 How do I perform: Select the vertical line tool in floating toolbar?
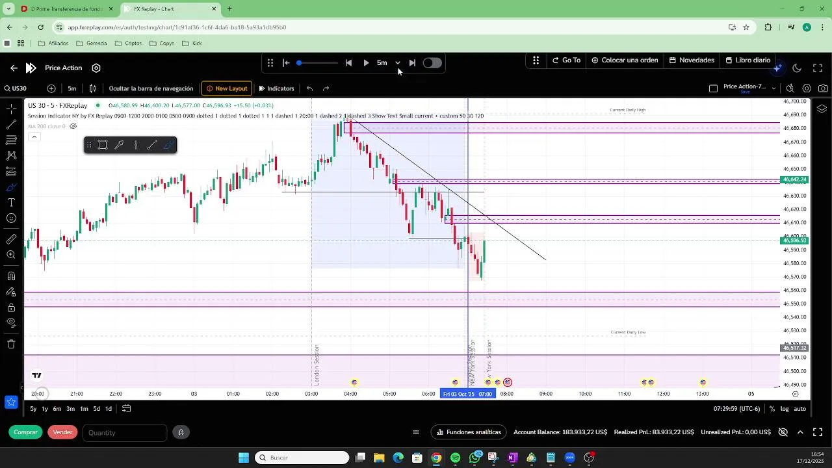[135, 145]
